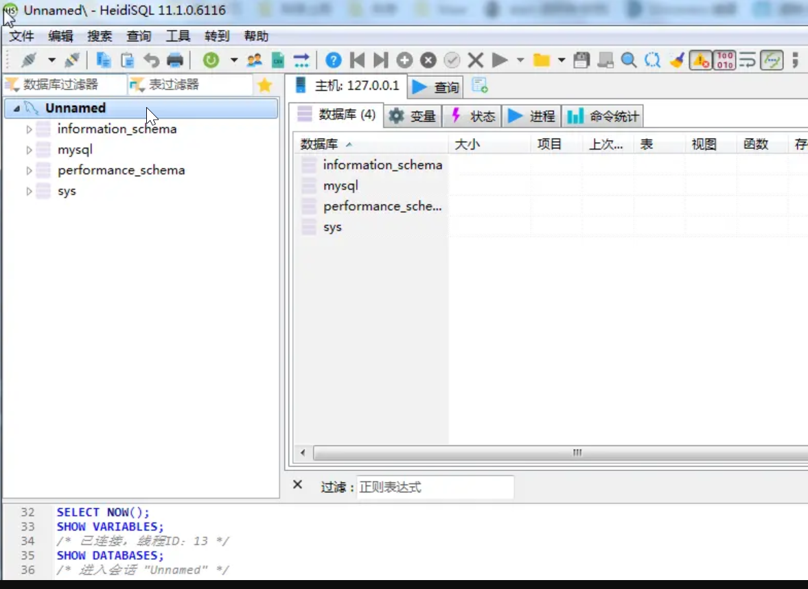This screenshot has height=589, width=808.
Task: Click the Export CSV file icon
Action: pos(278,60)
